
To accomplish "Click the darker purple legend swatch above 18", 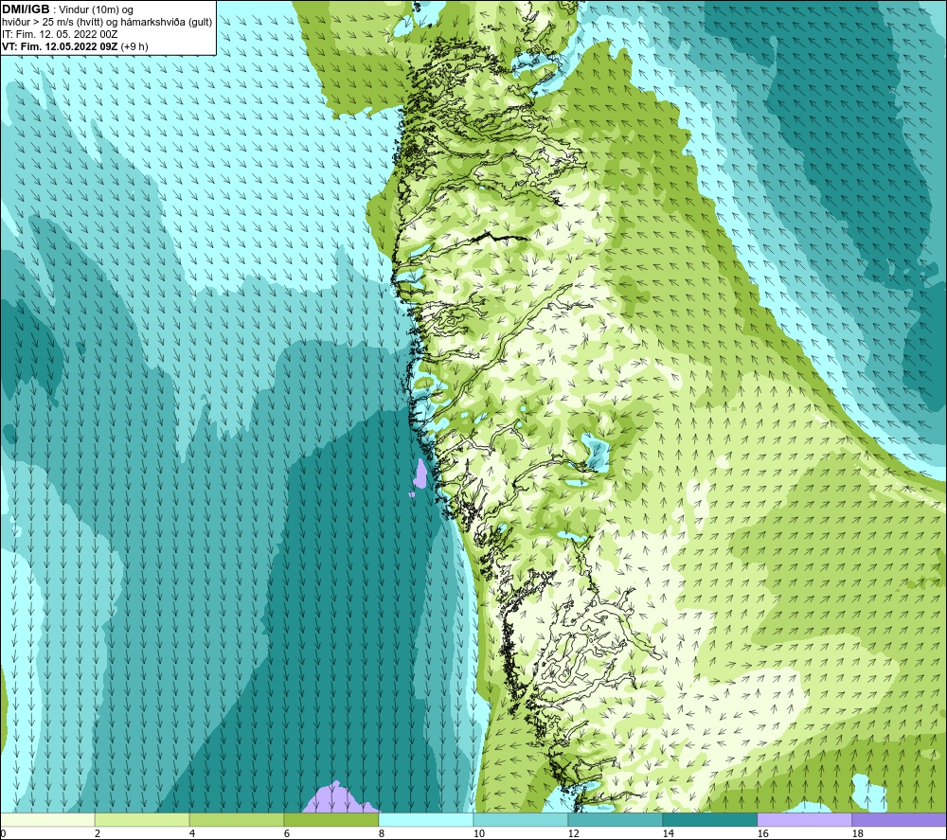I will pyautogui.click(x=899, y=819).
